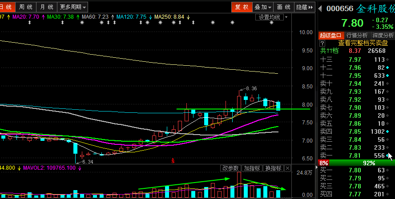Click the red 8% sell ratio bar
395x199 pixels.
tap(324, 163)
